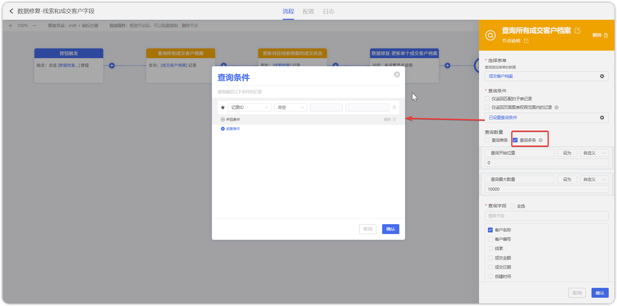Click the edit icon next to node title
Image resolution: width=617 pixels, height=306 pixels.
(577, 31)
